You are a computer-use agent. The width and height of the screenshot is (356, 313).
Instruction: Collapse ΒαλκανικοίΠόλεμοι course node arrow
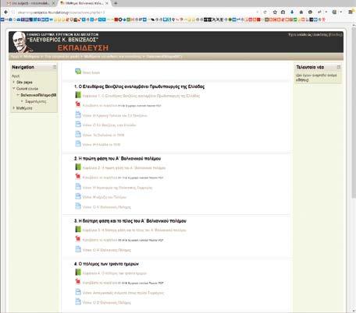click(x=18, y=95)
